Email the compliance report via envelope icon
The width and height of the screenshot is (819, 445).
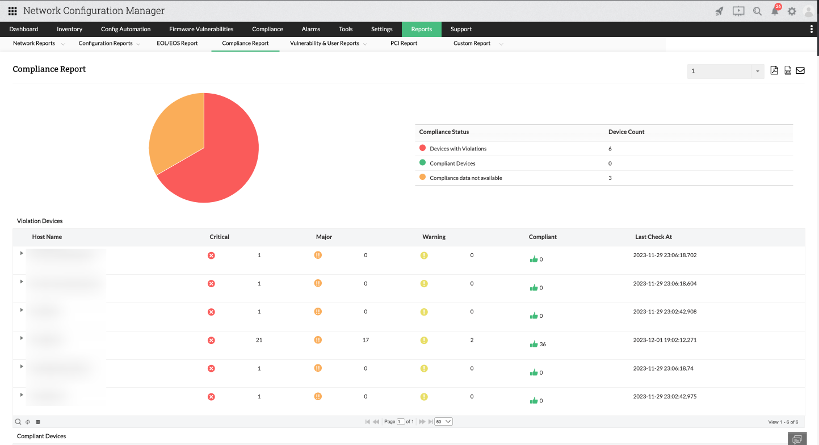coord(800,71)
